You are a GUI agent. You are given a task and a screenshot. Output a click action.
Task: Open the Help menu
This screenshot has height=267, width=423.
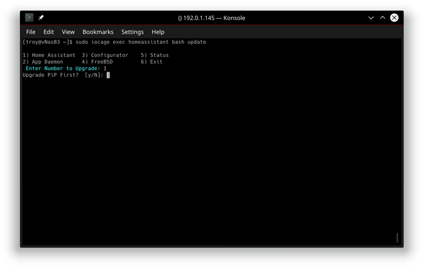click(158, 32)
